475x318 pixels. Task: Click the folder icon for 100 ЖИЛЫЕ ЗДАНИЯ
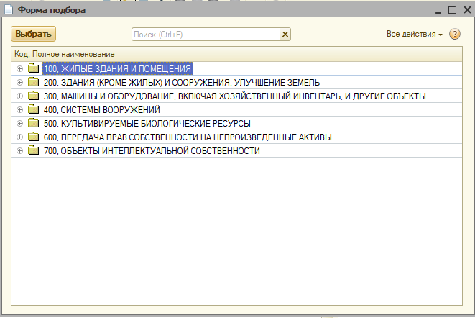[33, 69]
